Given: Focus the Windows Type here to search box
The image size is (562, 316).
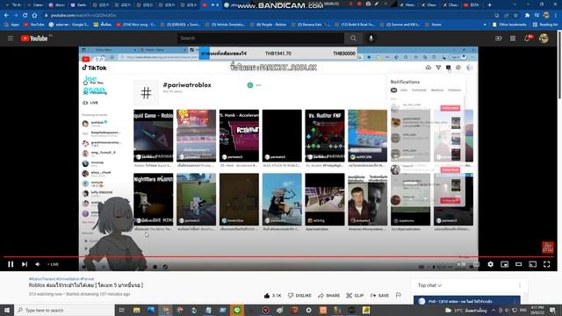Looking at the screenshot, I should click(x=64, y=310).
